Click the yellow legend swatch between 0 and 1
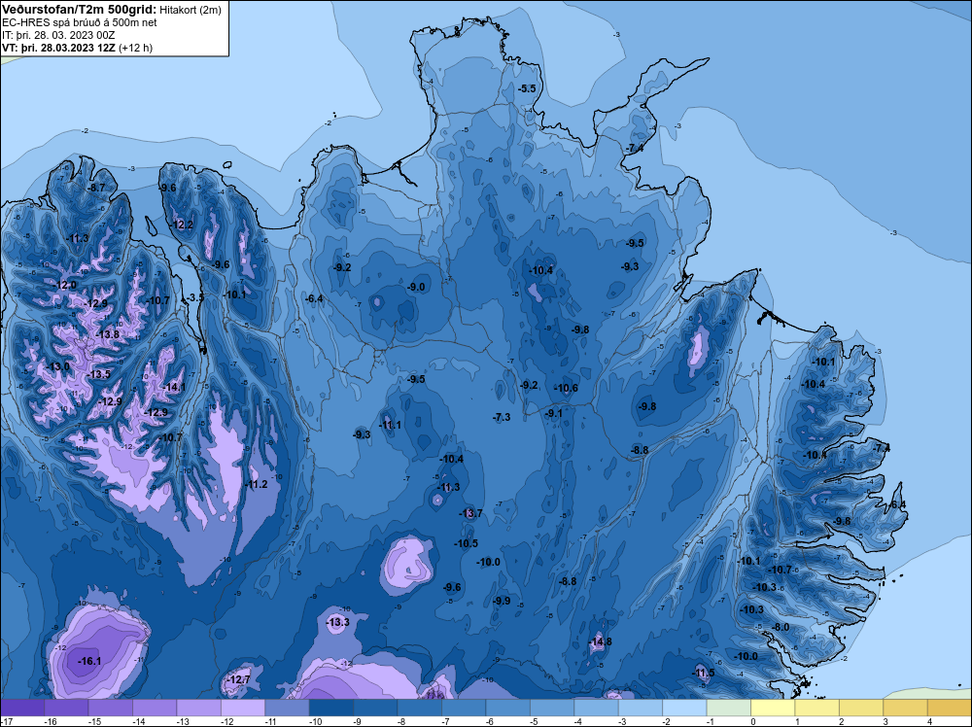This screenshot has height=727, width=972. click(x=773, y=708)
